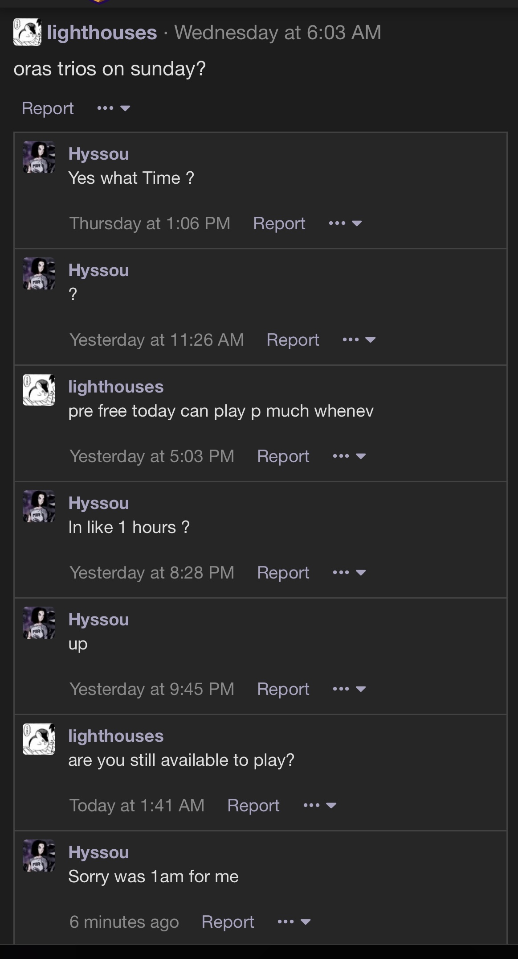
Task: Report the original post 'oras trios on sunday?'
Action: (48, 108)
